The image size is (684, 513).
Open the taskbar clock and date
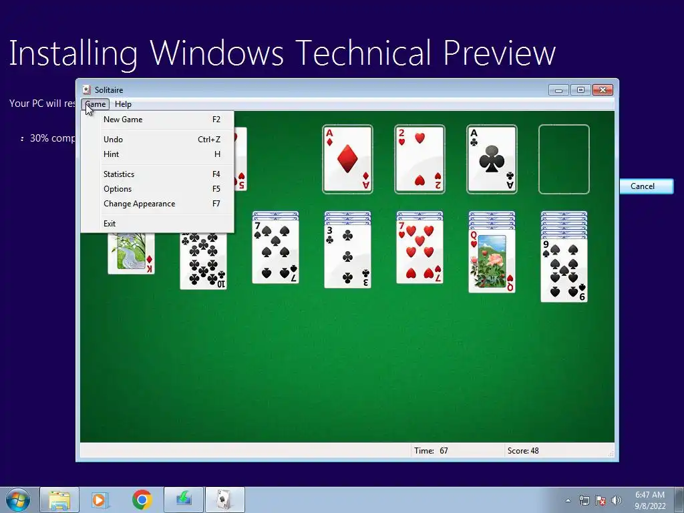pos(650,500)
